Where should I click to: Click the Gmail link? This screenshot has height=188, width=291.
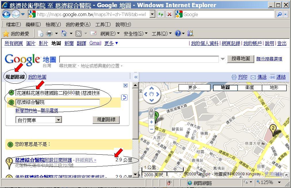[95, 43]
